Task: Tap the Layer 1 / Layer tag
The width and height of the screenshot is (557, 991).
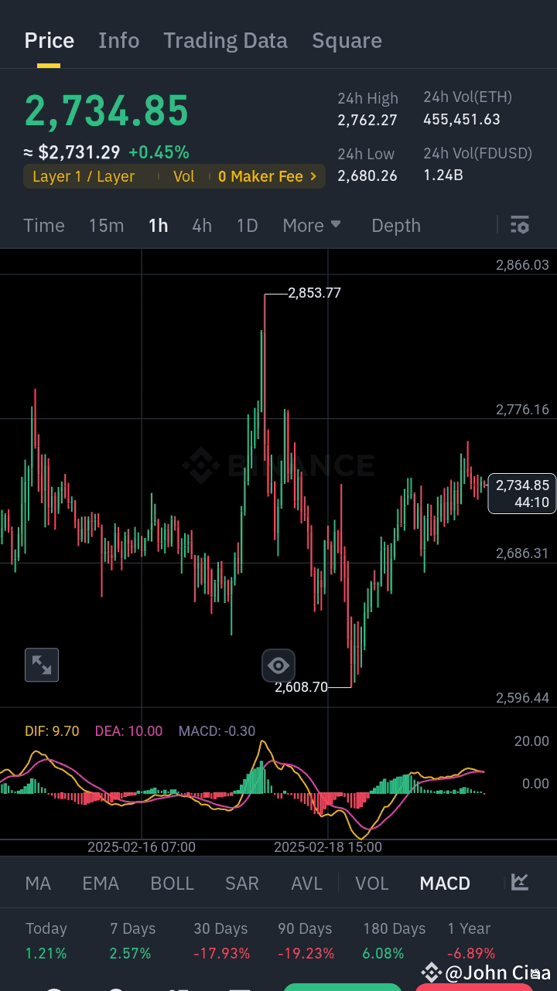Action: coord(84,176)
